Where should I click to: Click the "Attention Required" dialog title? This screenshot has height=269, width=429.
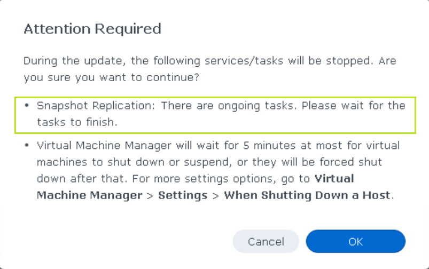coord(92,29)
